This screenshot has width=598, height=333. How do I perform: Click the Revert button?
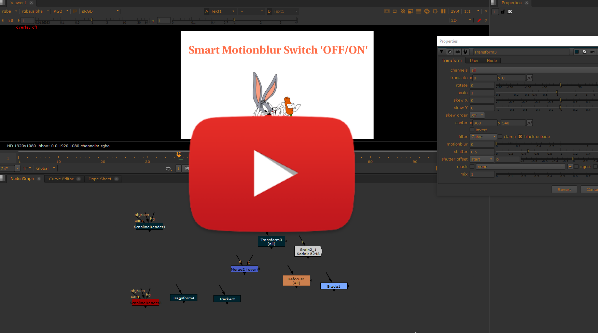pyautogui.click(x=564, y=190)
